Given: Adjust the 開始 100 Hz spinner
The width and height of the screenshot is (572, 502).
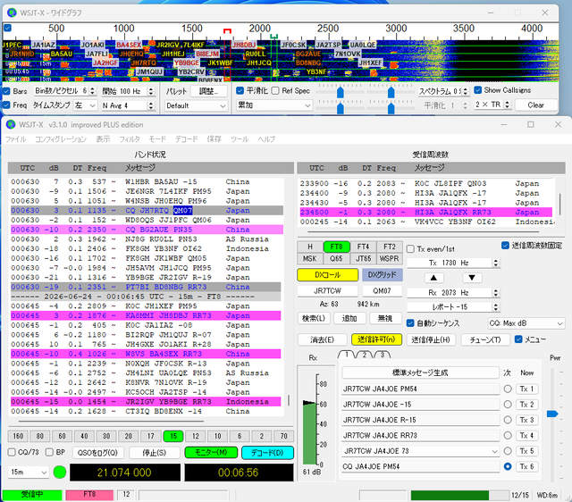Looking at the screenshot, I should click(151, 91).
